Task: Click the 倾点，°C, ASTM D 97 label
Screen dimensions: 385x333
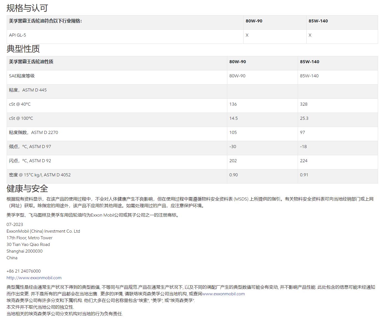Action: [x=30, y=147]
